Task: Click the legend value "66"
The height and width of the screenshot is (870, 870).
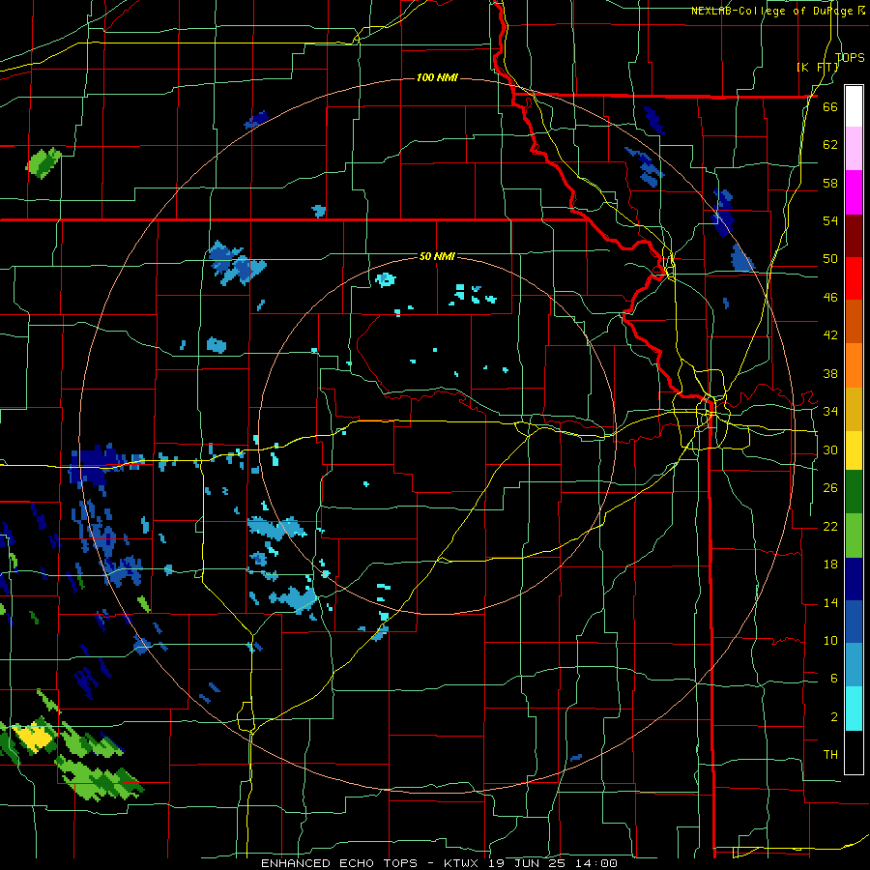Action: pyautogui.click(x=830, y=106)
